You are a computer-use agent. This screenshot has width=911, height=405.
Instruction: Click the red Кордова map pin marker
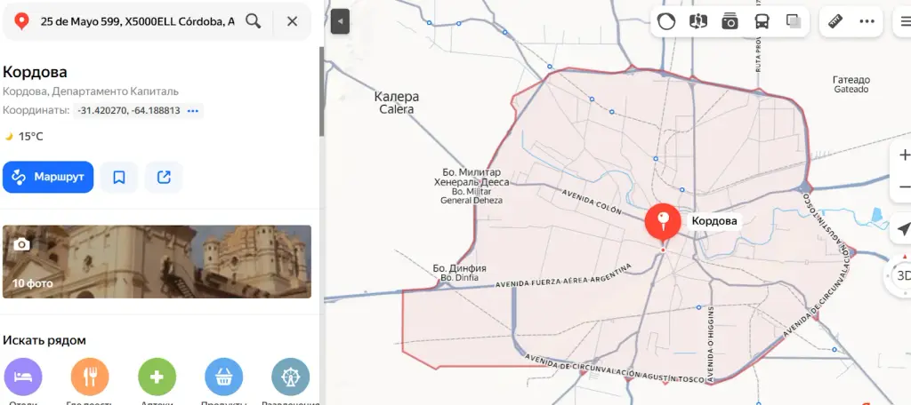(x=663, y=223)
